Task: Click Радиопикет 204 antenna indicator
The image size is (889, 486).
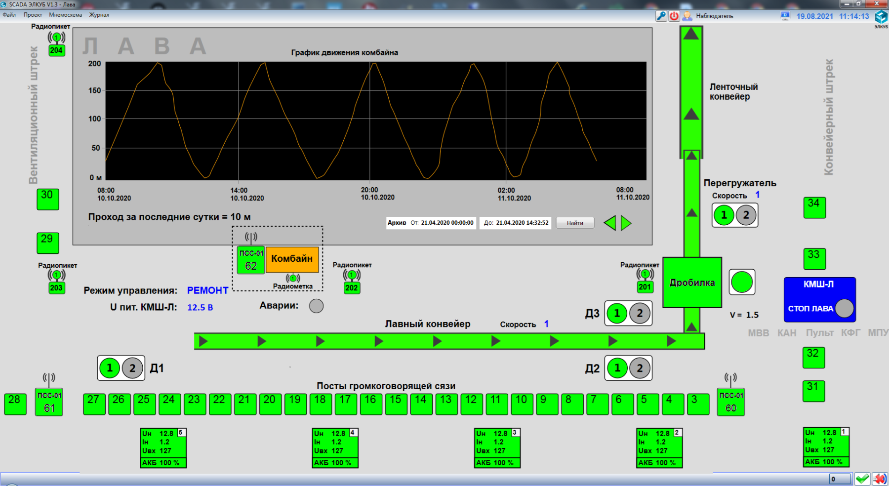Action: (x=56, y=38)
